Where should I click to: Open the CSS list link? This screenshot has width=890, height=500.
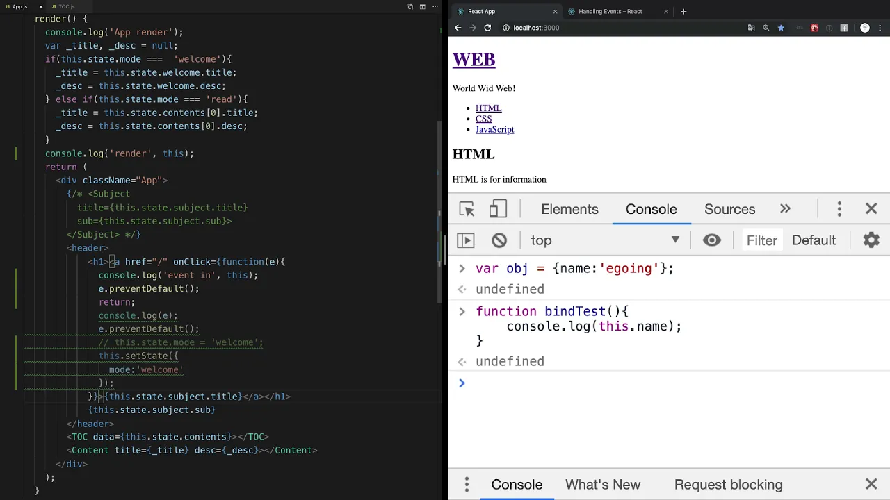[x=483, y=119]
